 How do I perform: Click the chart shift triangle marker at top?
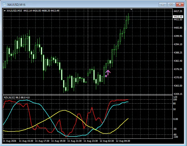click(x=131, y=9)
